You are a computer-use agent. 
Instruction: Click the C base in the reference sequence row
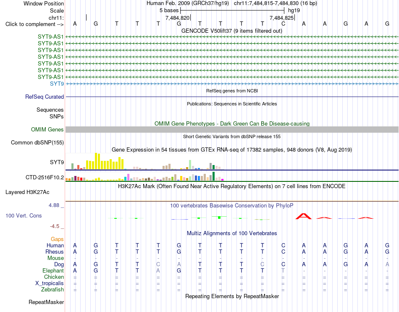pos(283,24)
